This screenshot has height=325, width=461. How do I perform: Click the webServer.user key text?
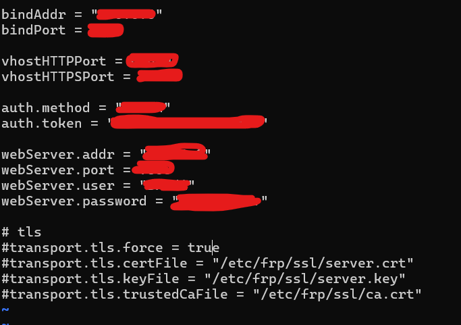(x=58, y=186)
